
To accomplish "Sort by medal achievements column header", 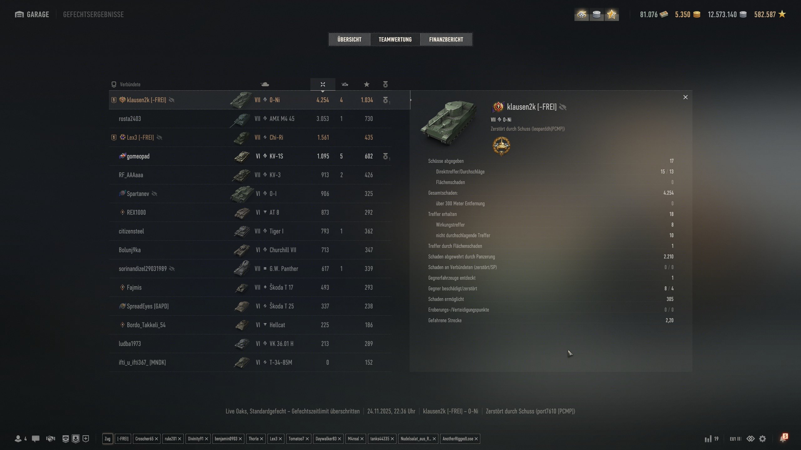I will (x=385, y=84).
